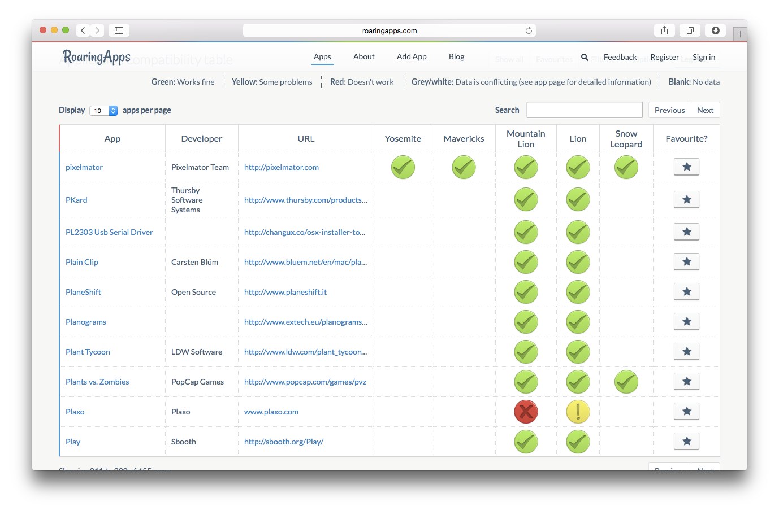This screenshot has width=779, height=515.
Task: Star Plants vs. Zombies
Action: (x=687, y=382)
